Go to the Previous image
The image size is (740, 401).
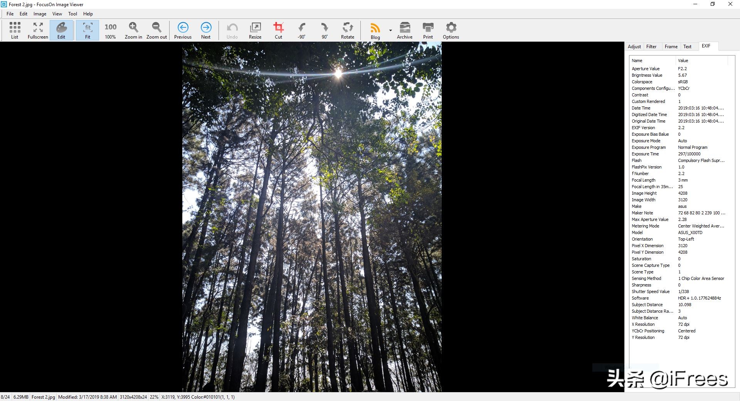[x=183, y=30]
